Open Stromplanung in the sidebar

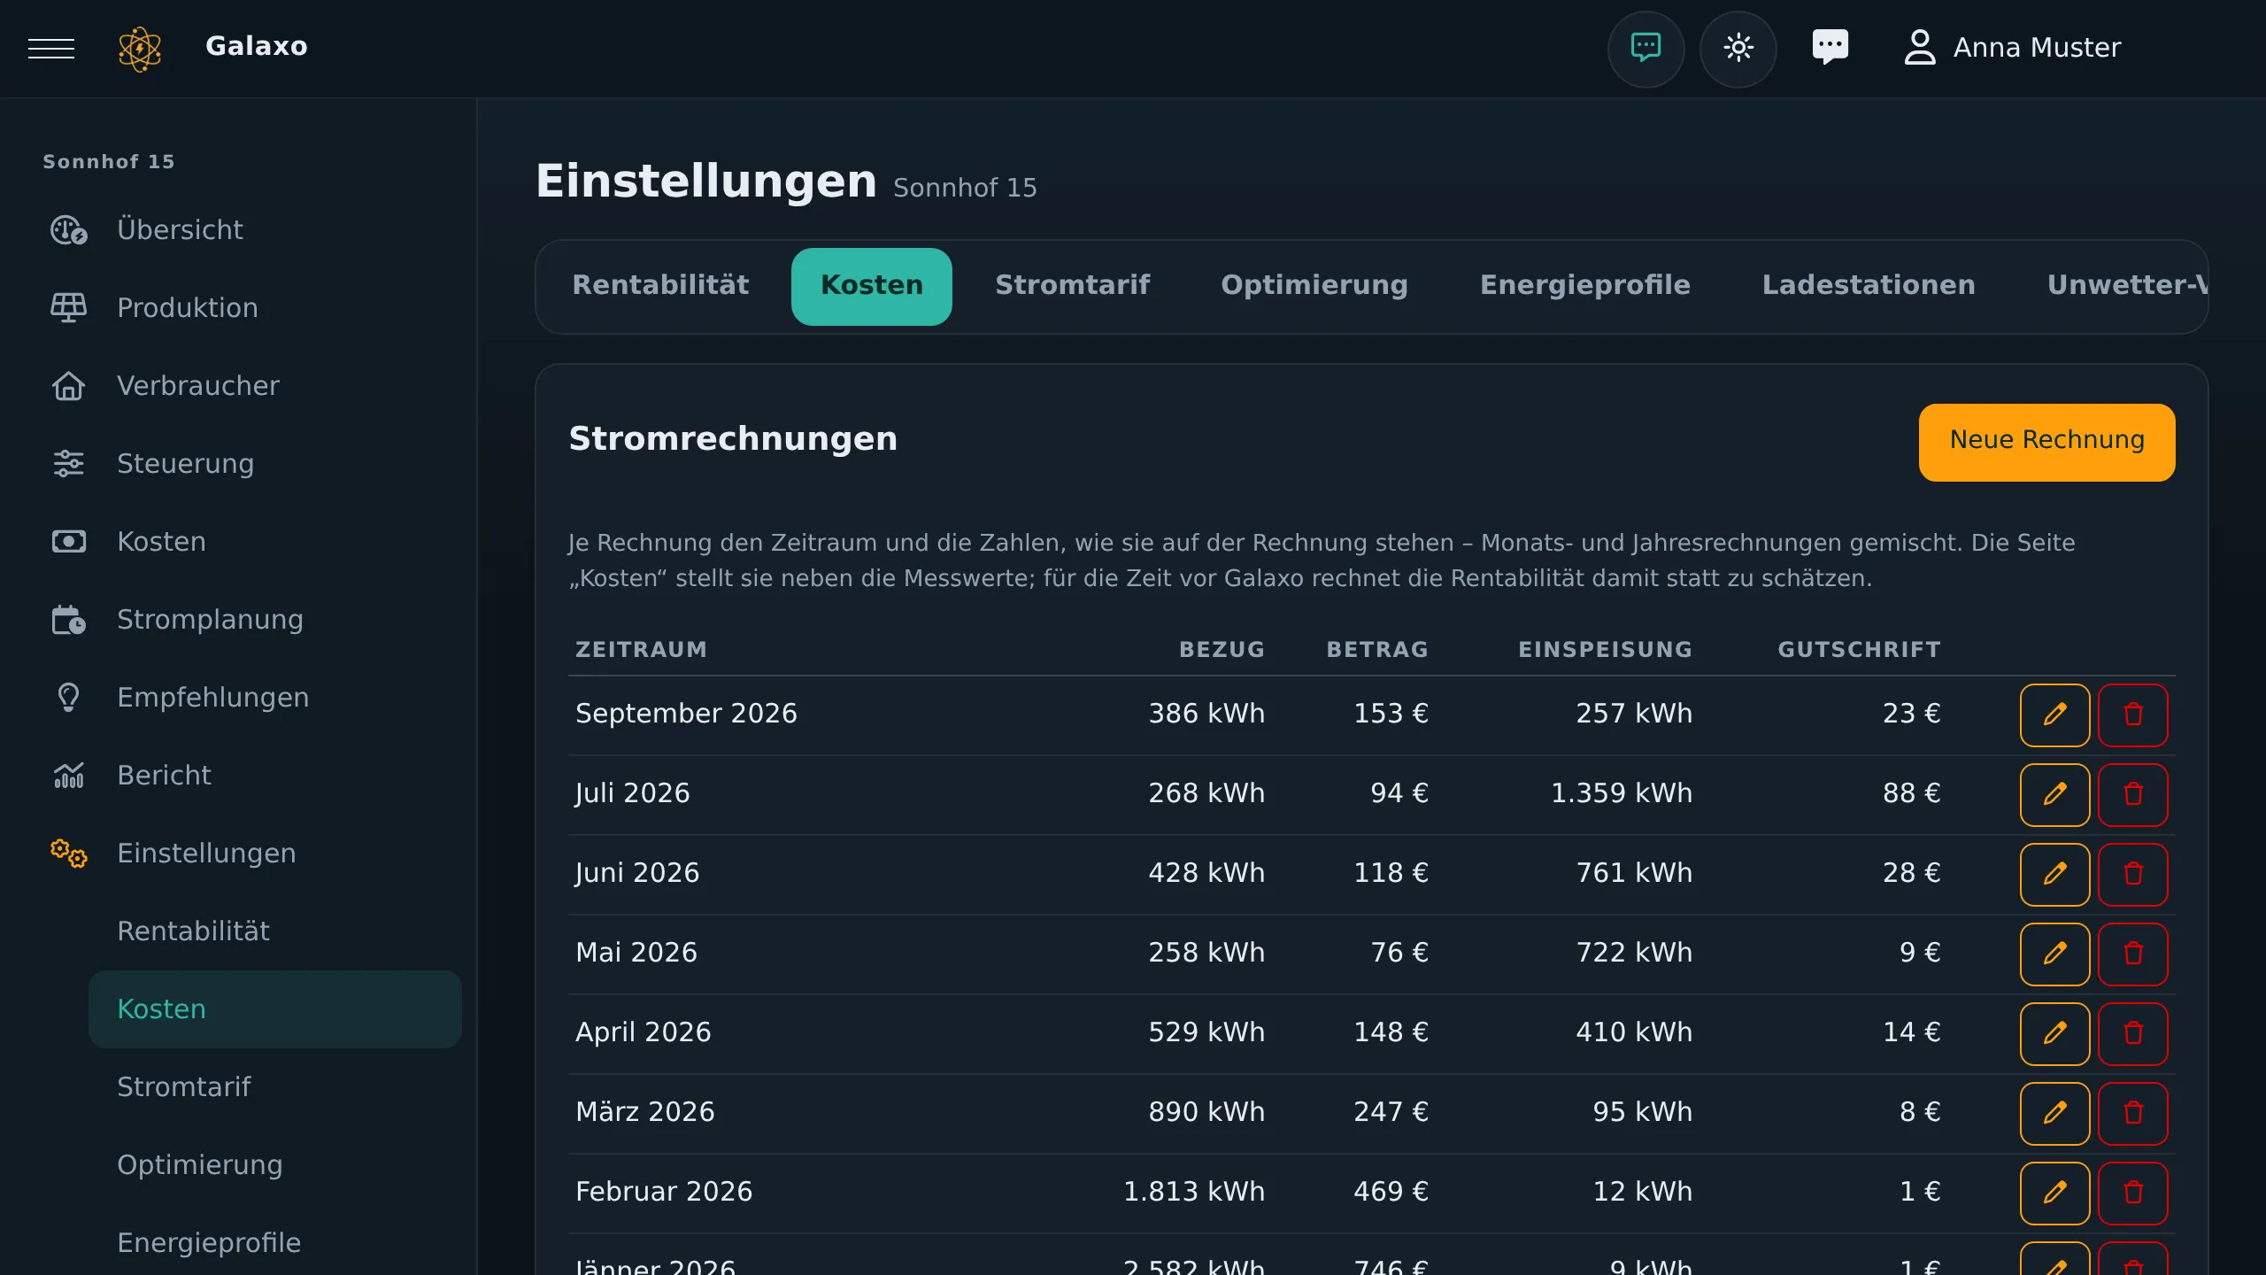pyautogui.click(x=238, y=619)
